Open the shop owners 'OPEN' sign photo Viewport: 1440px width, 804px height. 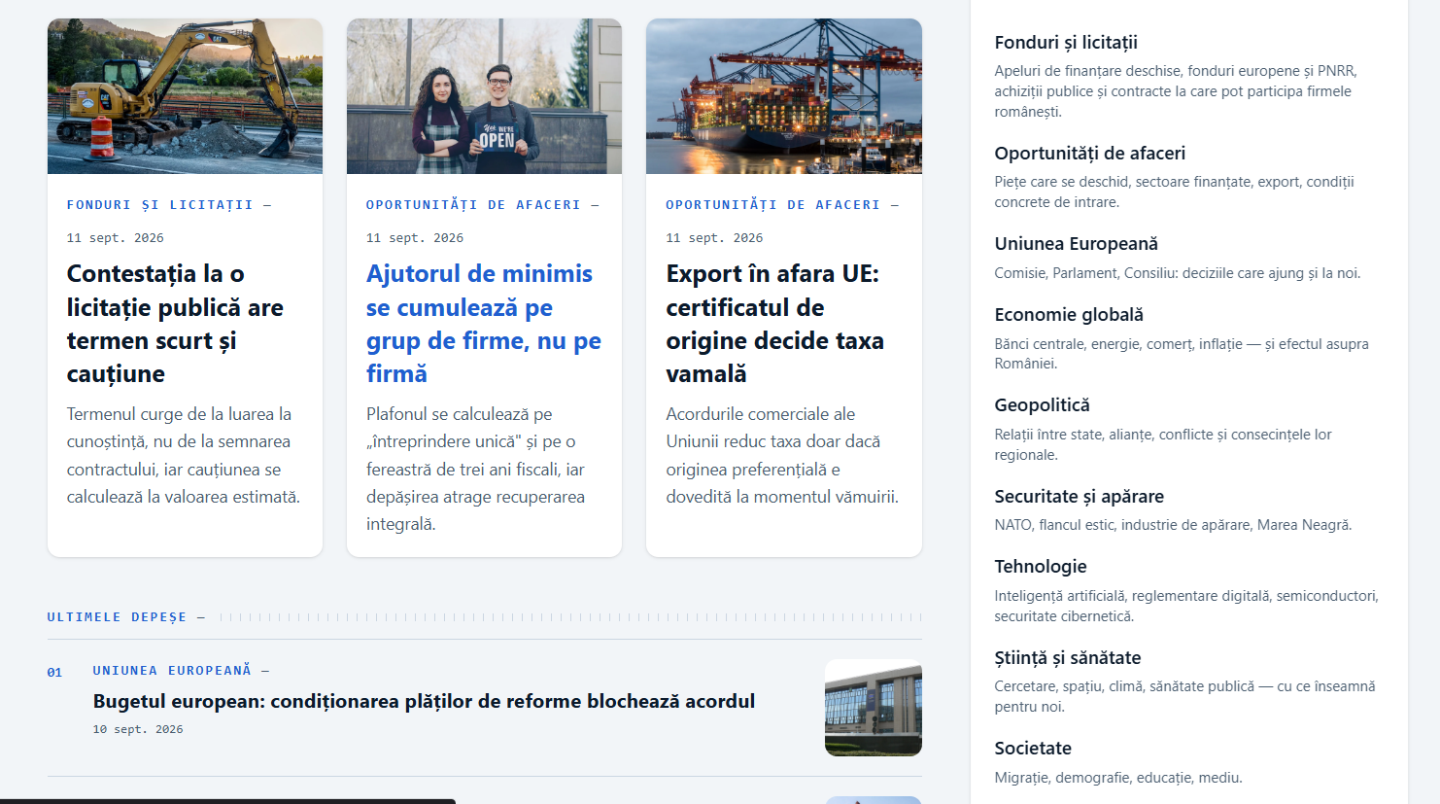pyautogui.click(x=484, y=96)
